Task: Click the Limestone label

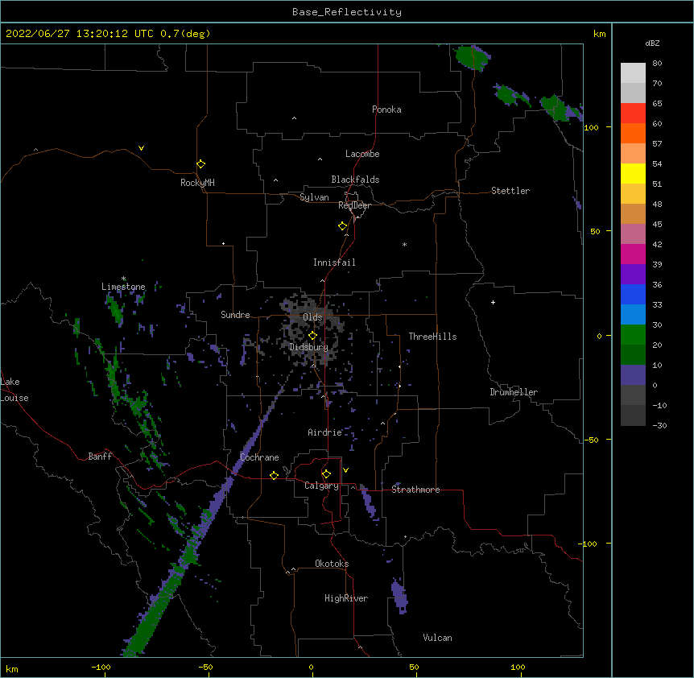Action: pos(123,287)
